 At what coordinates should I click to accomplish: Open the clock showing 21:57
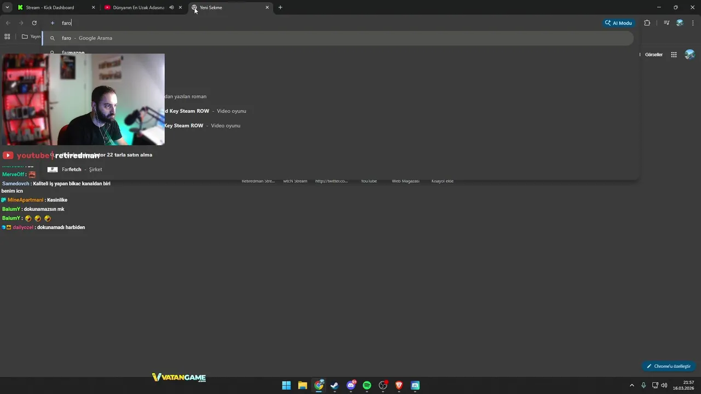tap(684, 385)
